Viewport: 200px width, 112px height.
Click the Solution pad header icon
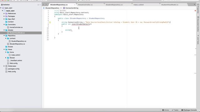pos(2,5)
